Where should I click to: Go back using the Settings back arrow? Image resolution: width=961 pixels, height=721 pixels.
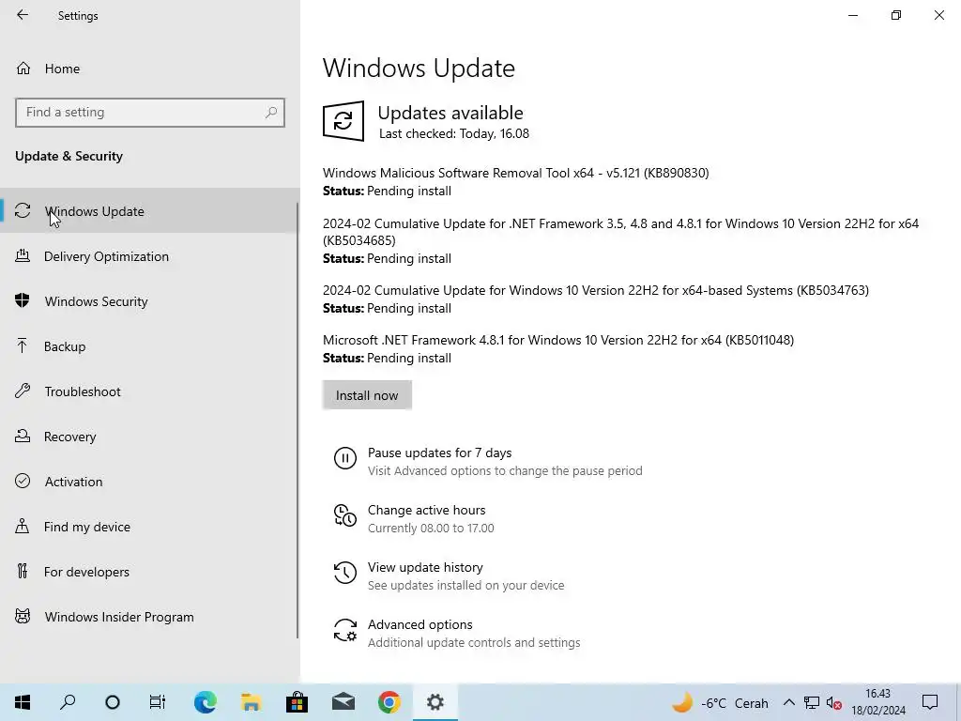(23, 15)
